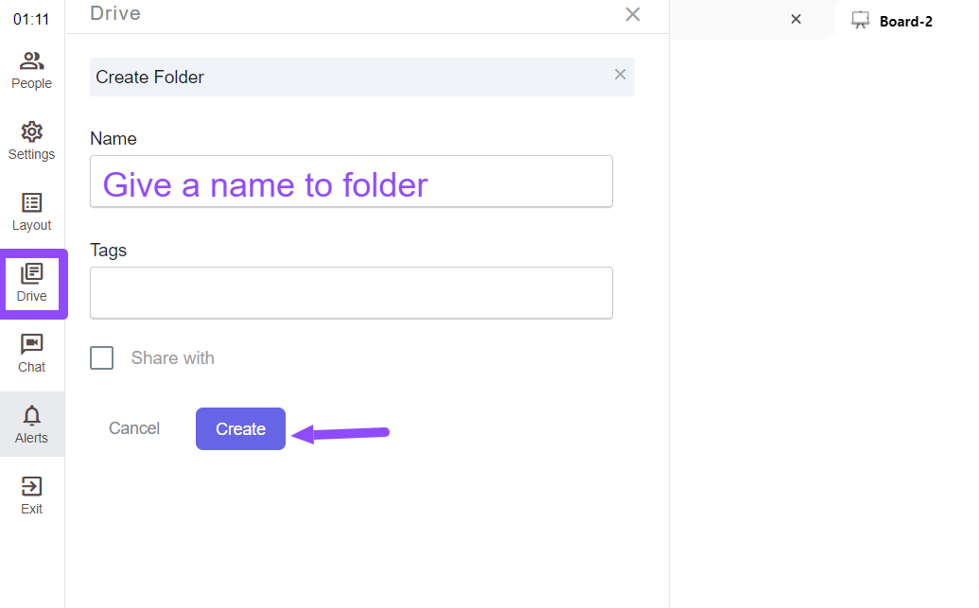Dismiss the Create Folder header with its X
This screenshot has width=979, height=608.
pyautogui.click(x=620, y=75)
